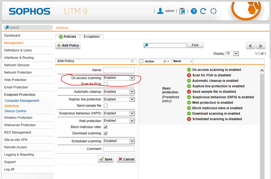
Task: Save the new policy
Action: coord(106,159)
